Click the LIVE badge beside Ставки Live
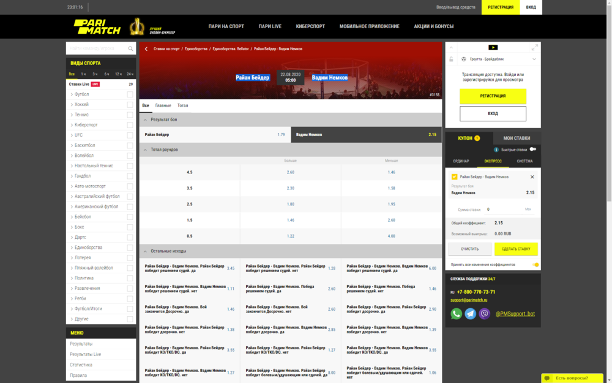 pyautogui.click(x=95, y=84)
